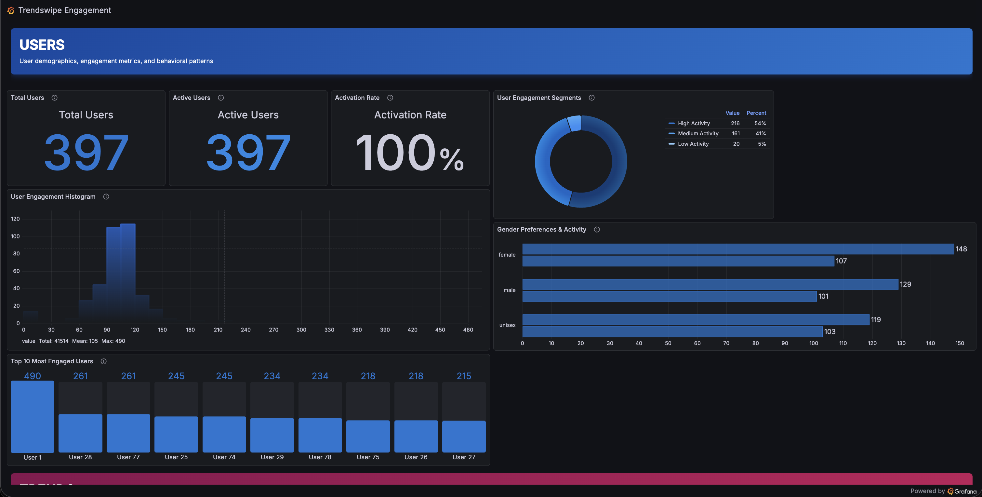The height and width of the screenshot is (497, 982).
Task: Click the High Activity legend color swatch
Action: [x=671, y=123]
